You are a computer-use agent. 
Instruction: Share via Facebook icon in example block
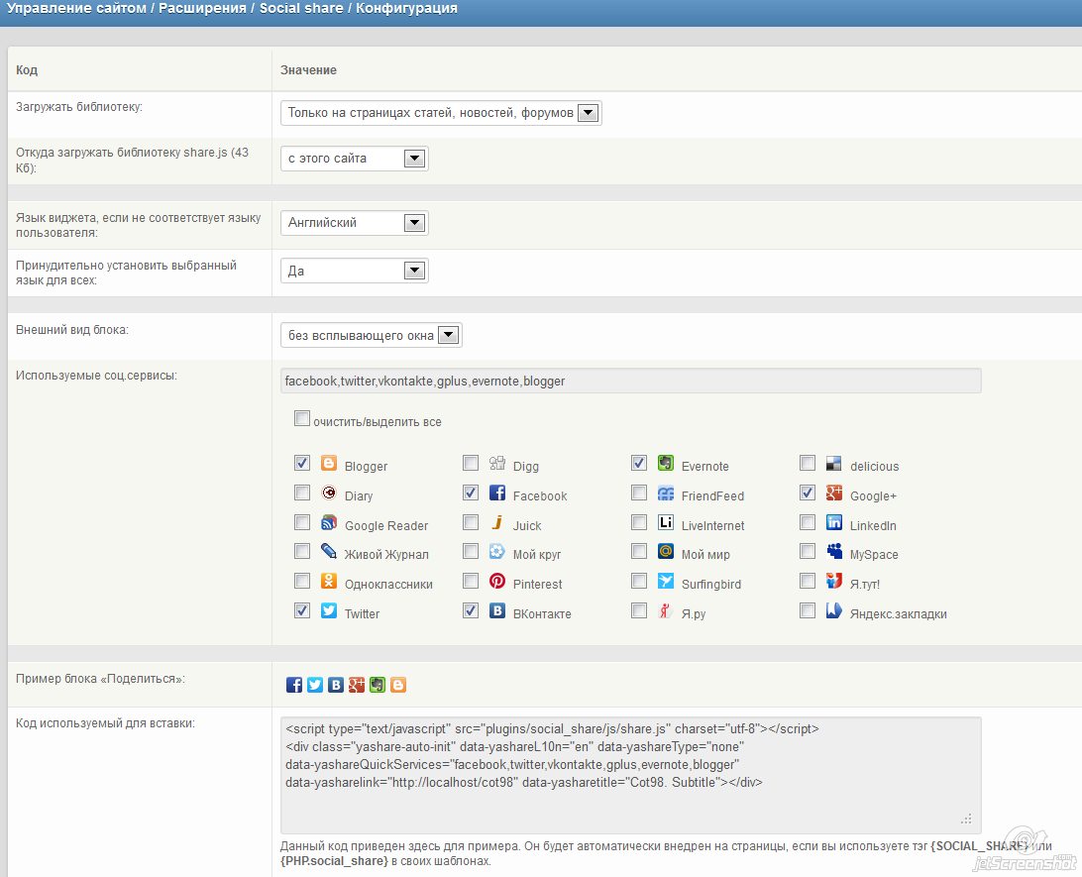point(294,685)
